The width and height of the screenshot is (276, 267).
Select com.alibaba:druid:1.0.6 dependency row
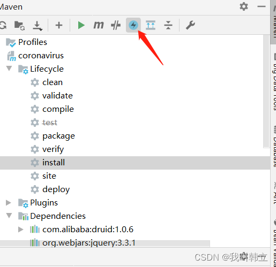(x=88, y=230)
